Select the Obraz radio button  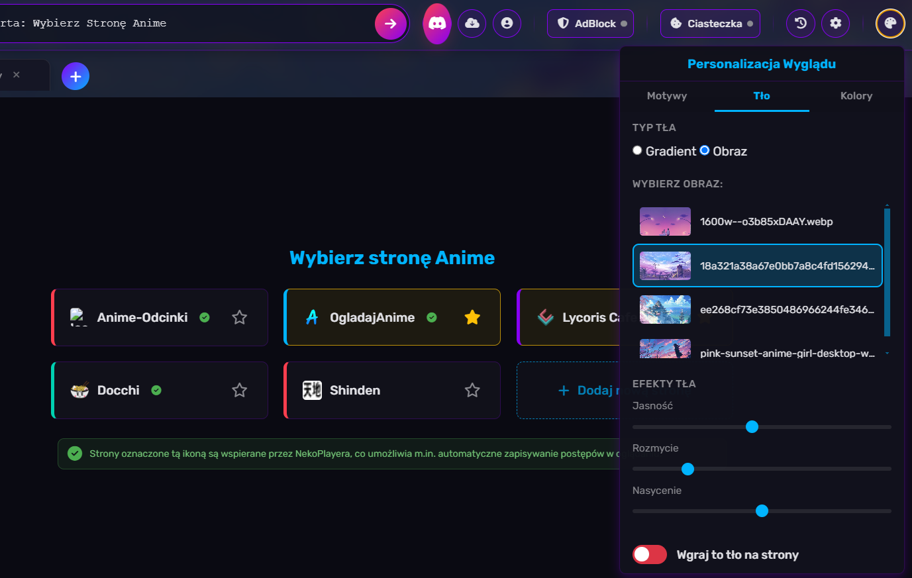point(704,150)
